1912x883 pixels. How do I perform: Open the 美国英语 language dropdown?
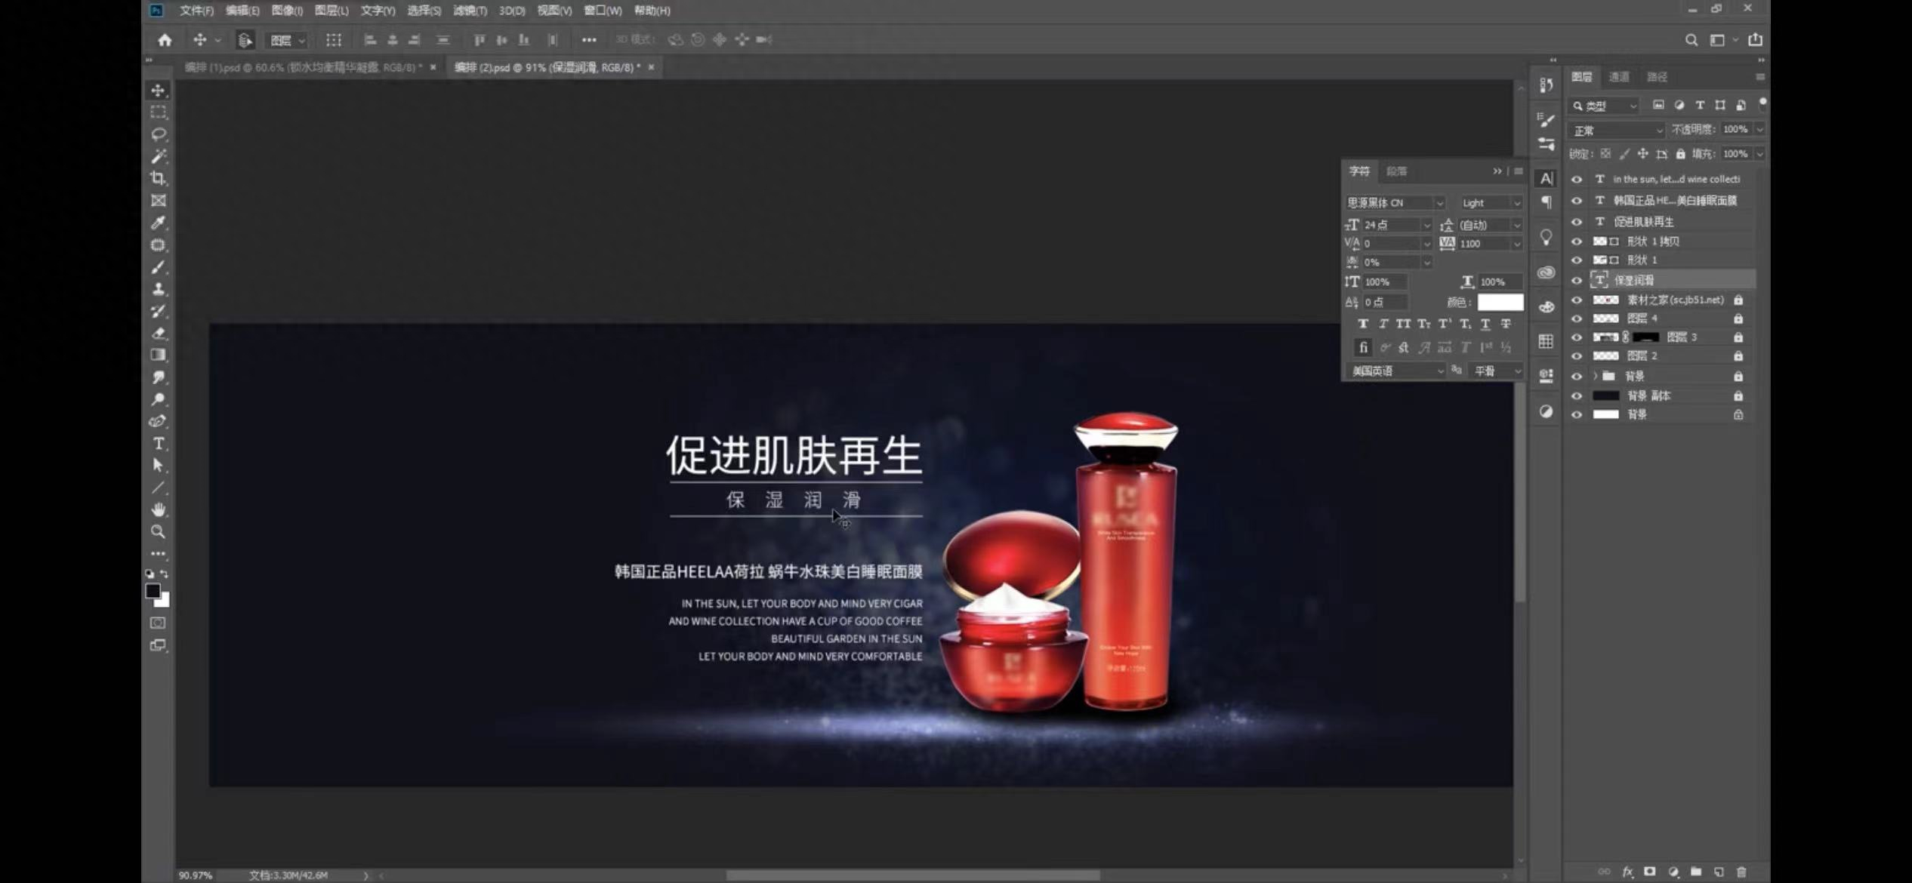pos(1396,371)
